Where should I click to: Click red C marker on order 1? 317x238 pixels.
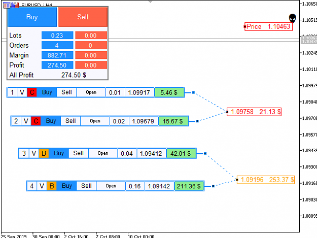click(32, 92)
